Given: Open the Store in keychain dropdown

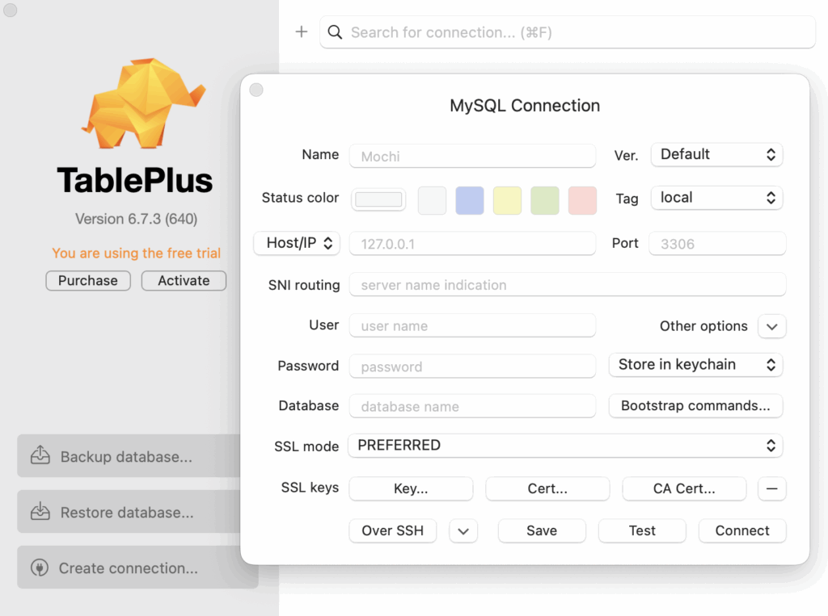Looking at the screenshot, I should [x=695, y=365].
